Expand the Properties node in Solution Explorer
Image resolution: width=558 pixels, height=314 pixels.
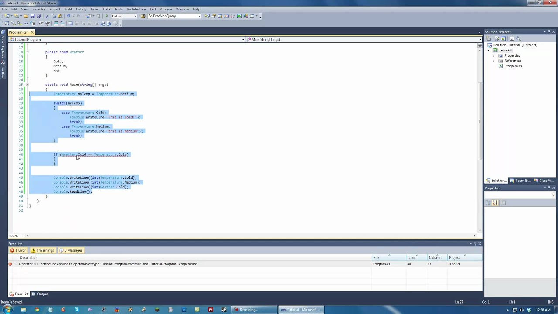[494, 56]
